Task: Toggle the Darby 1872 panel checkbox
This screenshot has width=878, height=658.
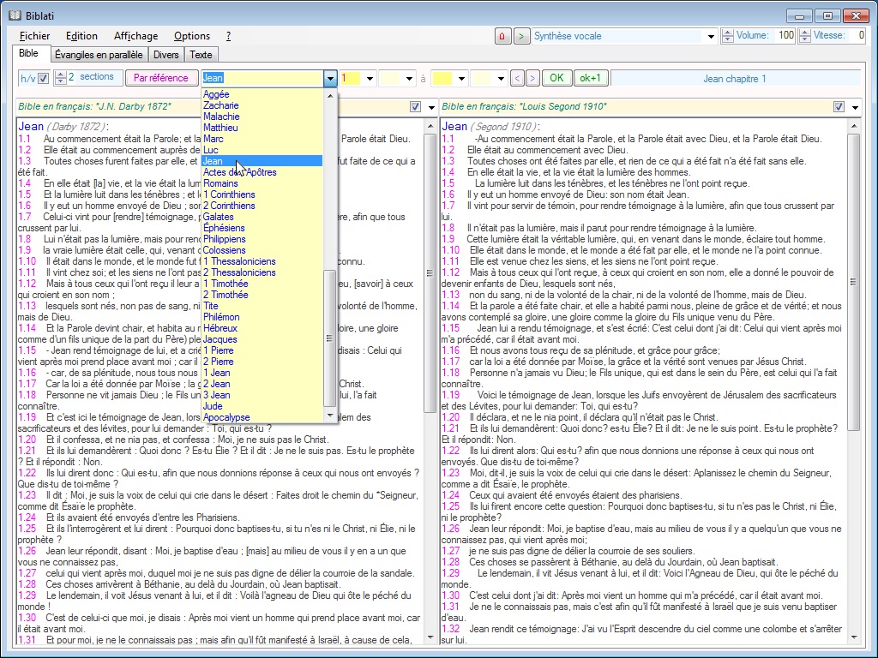Action: tap(415, 107)
